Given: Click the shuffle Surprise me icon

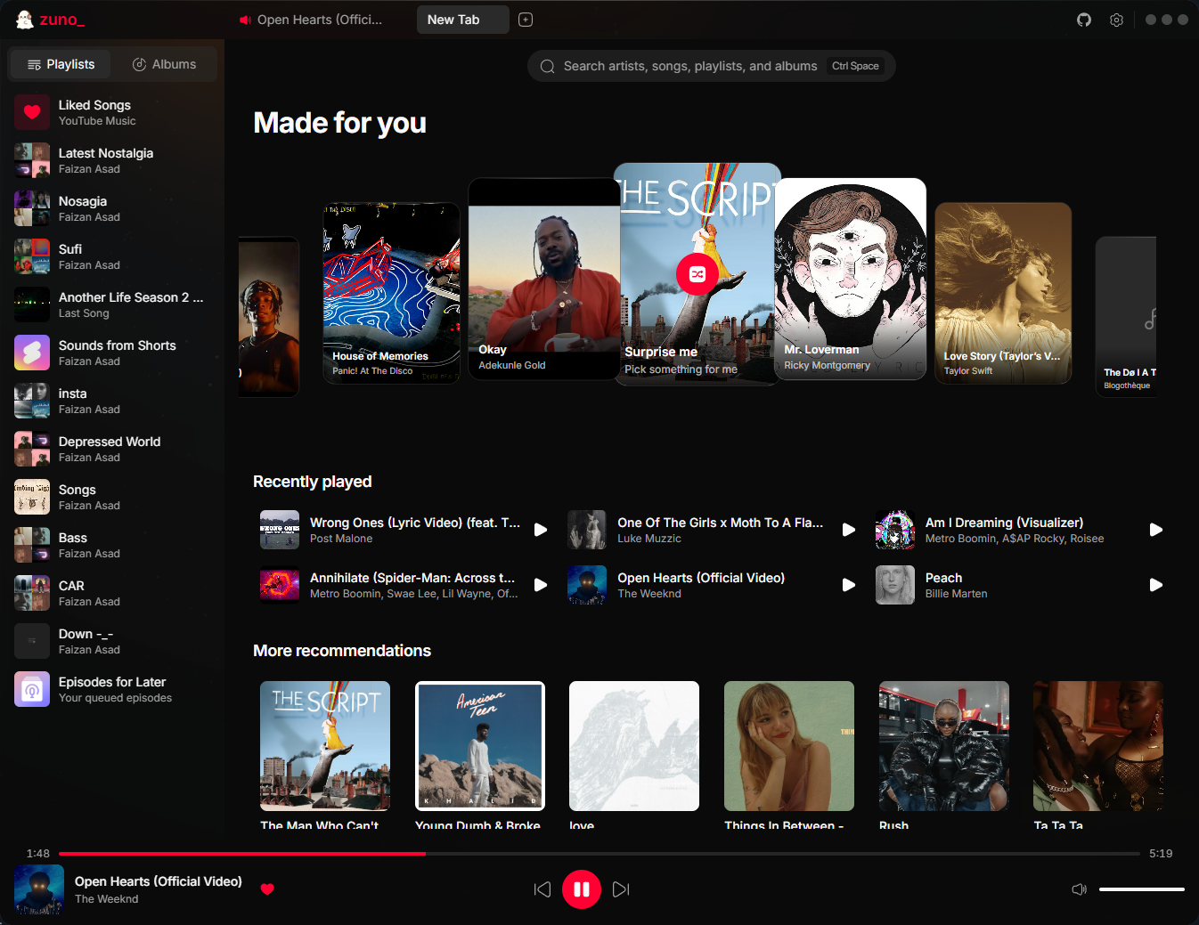Looking at the screenshot, I should [x=697, y=274].
